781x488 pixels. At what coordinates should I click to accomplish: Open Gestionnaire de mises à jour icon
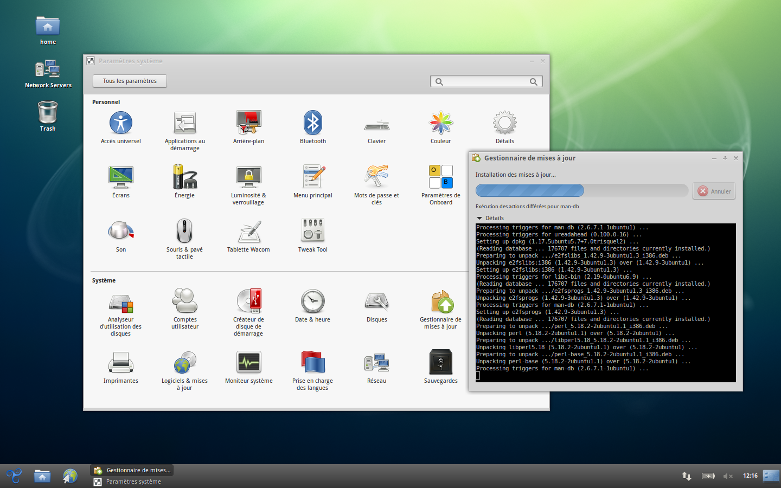tap(441, 309)
